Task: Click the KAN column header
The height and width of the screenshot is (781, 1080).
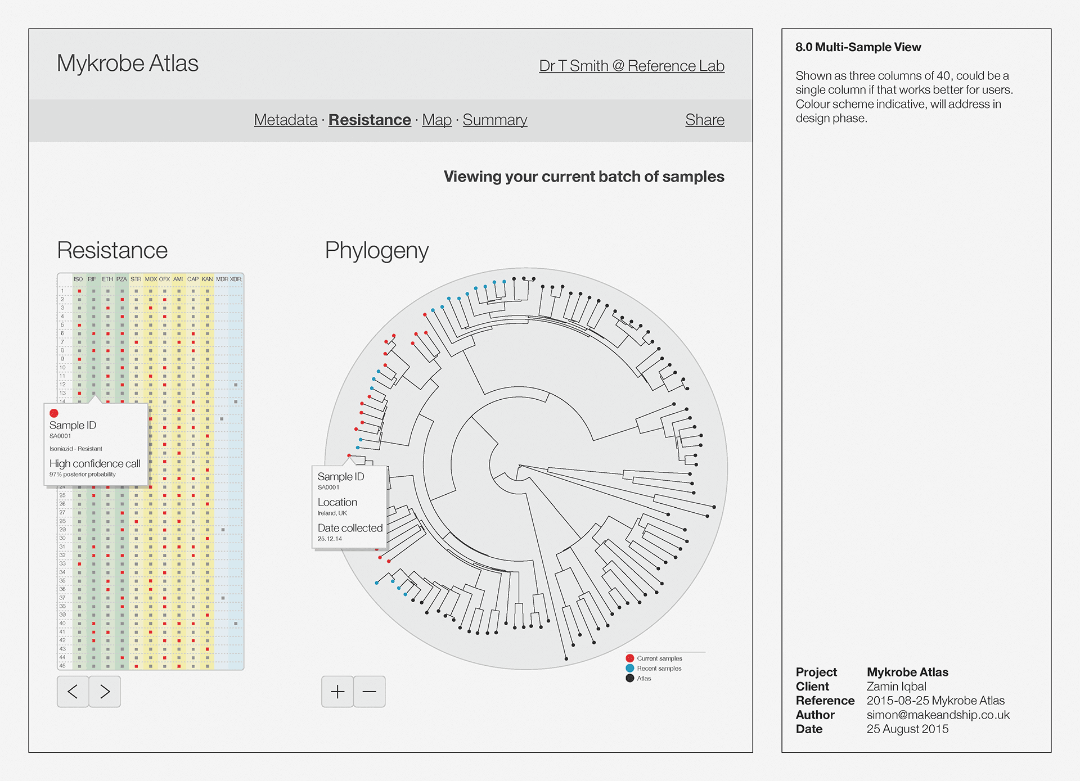Action: point(207,279)
